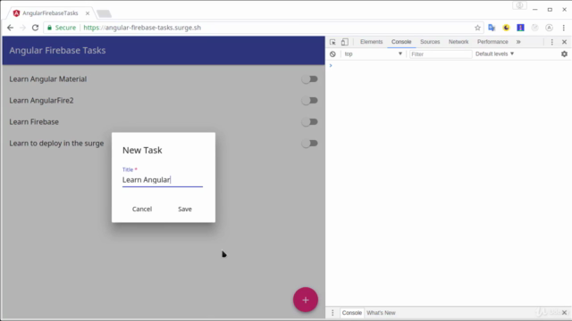Bookmark the page with the star icon
Screen dimensions: 572x321
pos(477,28)
